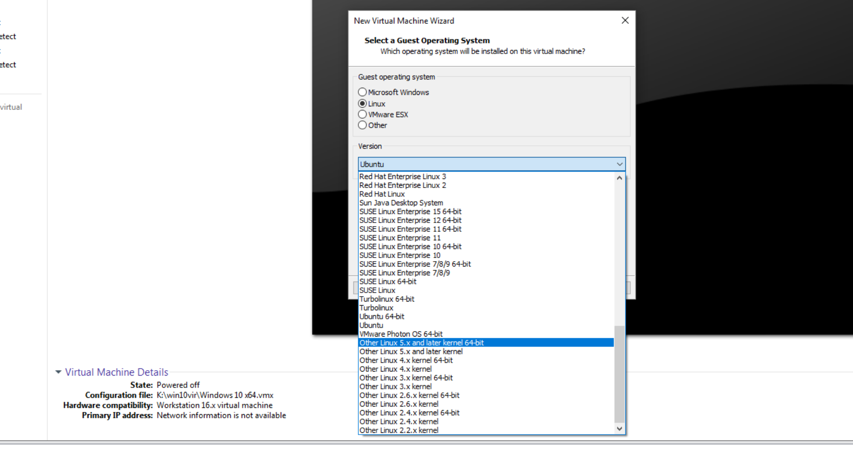
Task: Pick the Ubuntu list entry below Ubuntu 64-bit
Action: click(486, 325)
